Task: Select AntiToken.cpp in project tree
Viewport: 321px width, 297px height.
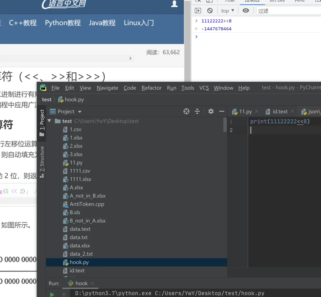Action: [137, 204]
